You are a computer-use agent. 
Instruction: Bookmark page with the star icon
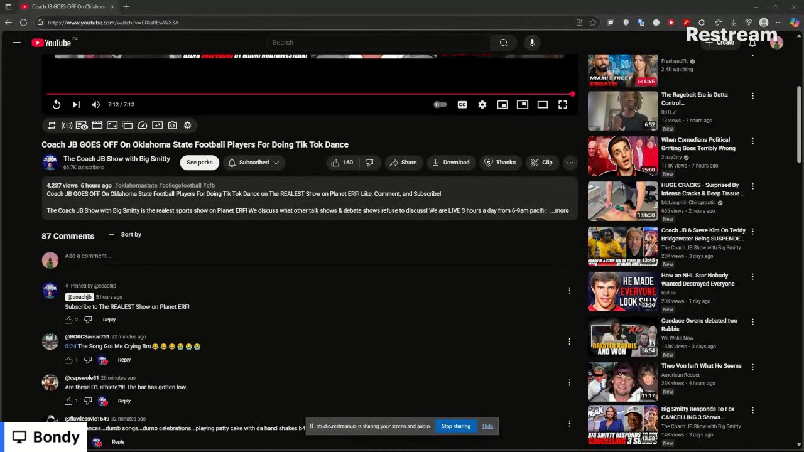592,23
